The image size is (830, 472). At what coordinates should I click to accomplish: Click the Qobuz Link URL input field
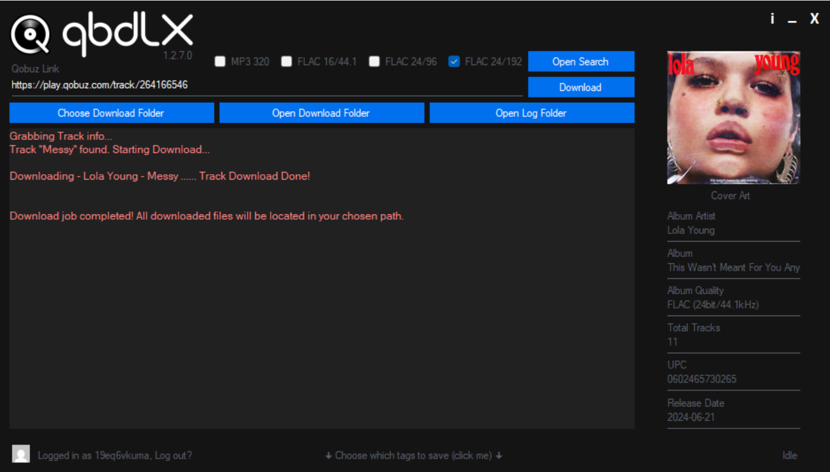click(266, 85)
